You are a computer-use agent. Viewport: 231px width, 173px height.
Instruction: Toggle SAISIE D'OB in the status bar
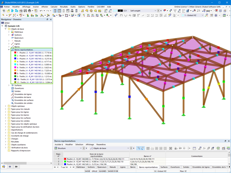pos(113,171)
